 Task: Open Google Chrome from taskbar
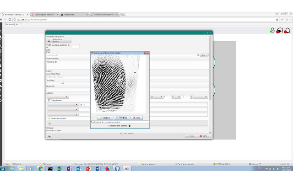pyautogui.click(x=41, y=169)
